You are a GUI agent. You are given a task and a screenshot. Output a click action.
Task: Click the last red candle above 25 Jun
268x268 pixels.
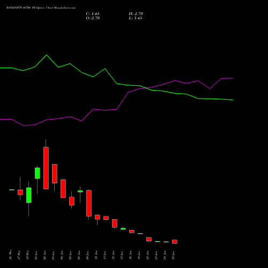pyautogui.click(x=175, y=242)
